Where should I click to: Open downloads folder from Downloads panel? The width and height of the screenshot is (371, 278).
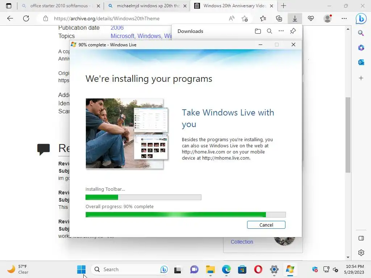[258, 31]
